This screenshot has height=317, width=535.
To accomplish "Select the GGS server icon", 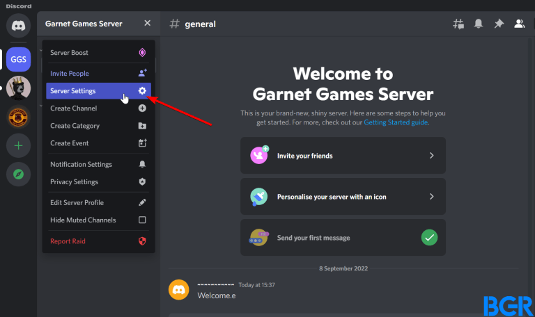I will (x=18, y=59).
